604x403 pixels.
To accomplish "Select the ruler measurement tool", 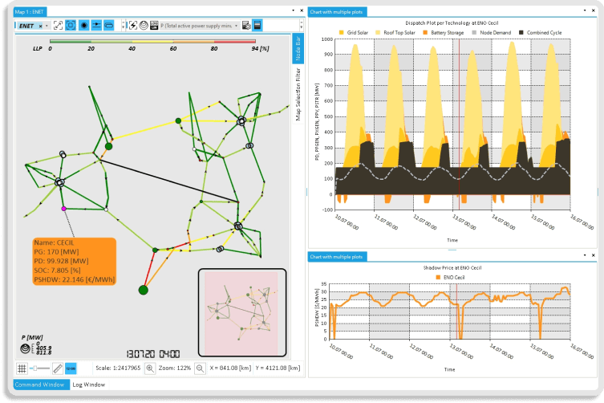I will pyautogui.click(x=57, y=368).
